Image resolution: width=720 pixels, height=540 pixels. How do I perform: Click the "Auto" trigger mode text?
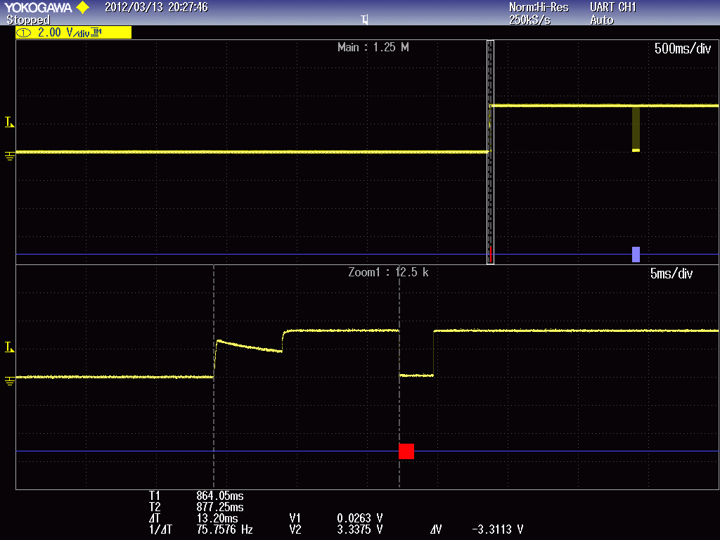point(602,20)
